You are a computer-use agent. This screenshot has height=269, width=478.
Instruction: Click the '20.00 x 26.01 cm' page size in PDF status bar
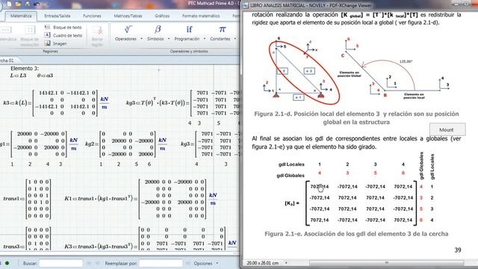(x=262, y=262)
